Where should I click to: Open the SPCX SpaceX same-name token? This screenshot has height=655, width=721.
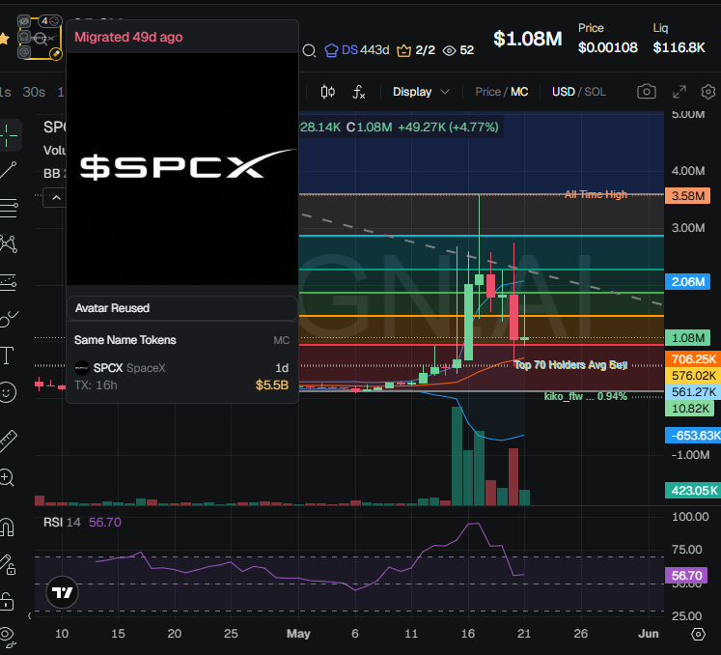point(181,376)
